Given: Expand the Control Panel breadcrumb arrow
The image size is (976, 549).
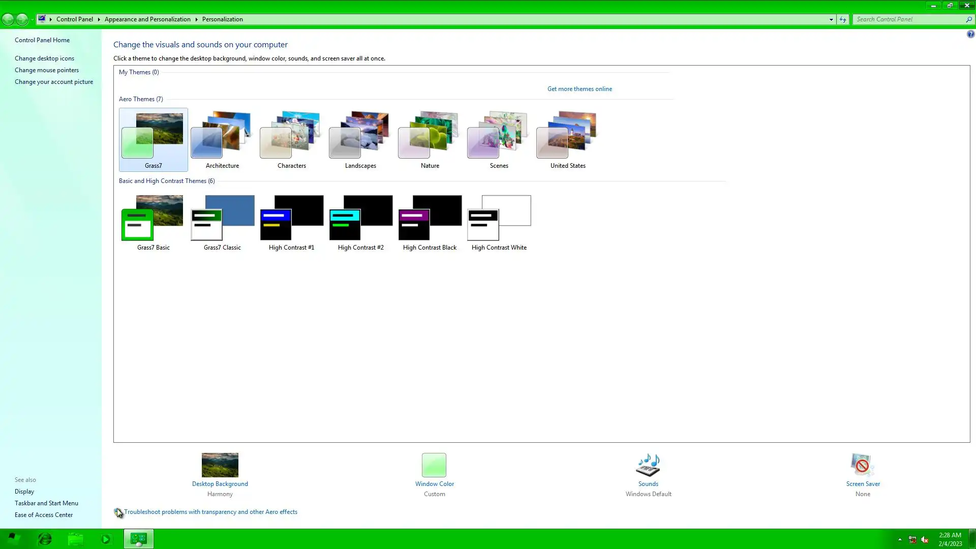Looking at the screenshot, I should (x=99, y=19).
